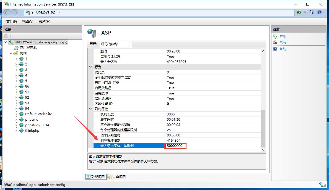Select the 应用程序池 tree item
Image resolution: width=329 pixels, height=190 pixels.
(28, 48)
